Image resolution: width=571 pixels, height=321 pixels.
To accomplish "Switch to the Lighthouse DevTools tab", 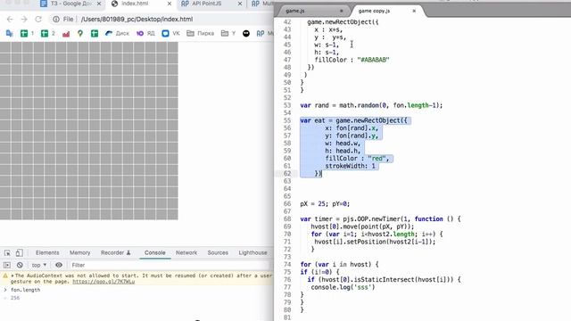I will click(x=252, y=252).
